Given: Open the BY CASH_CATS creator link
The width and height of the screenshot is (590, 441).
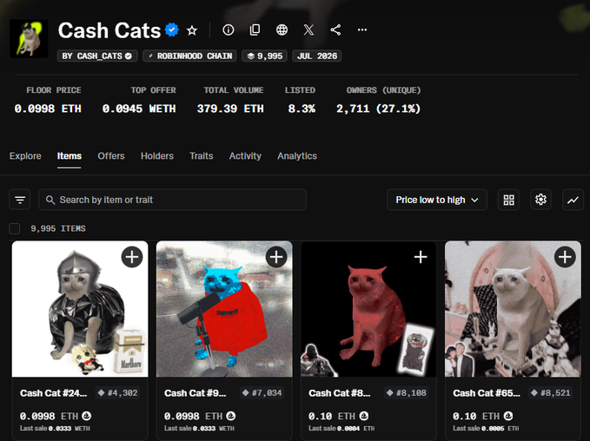Looking at the screenshot, I should (x=97, y=56).
